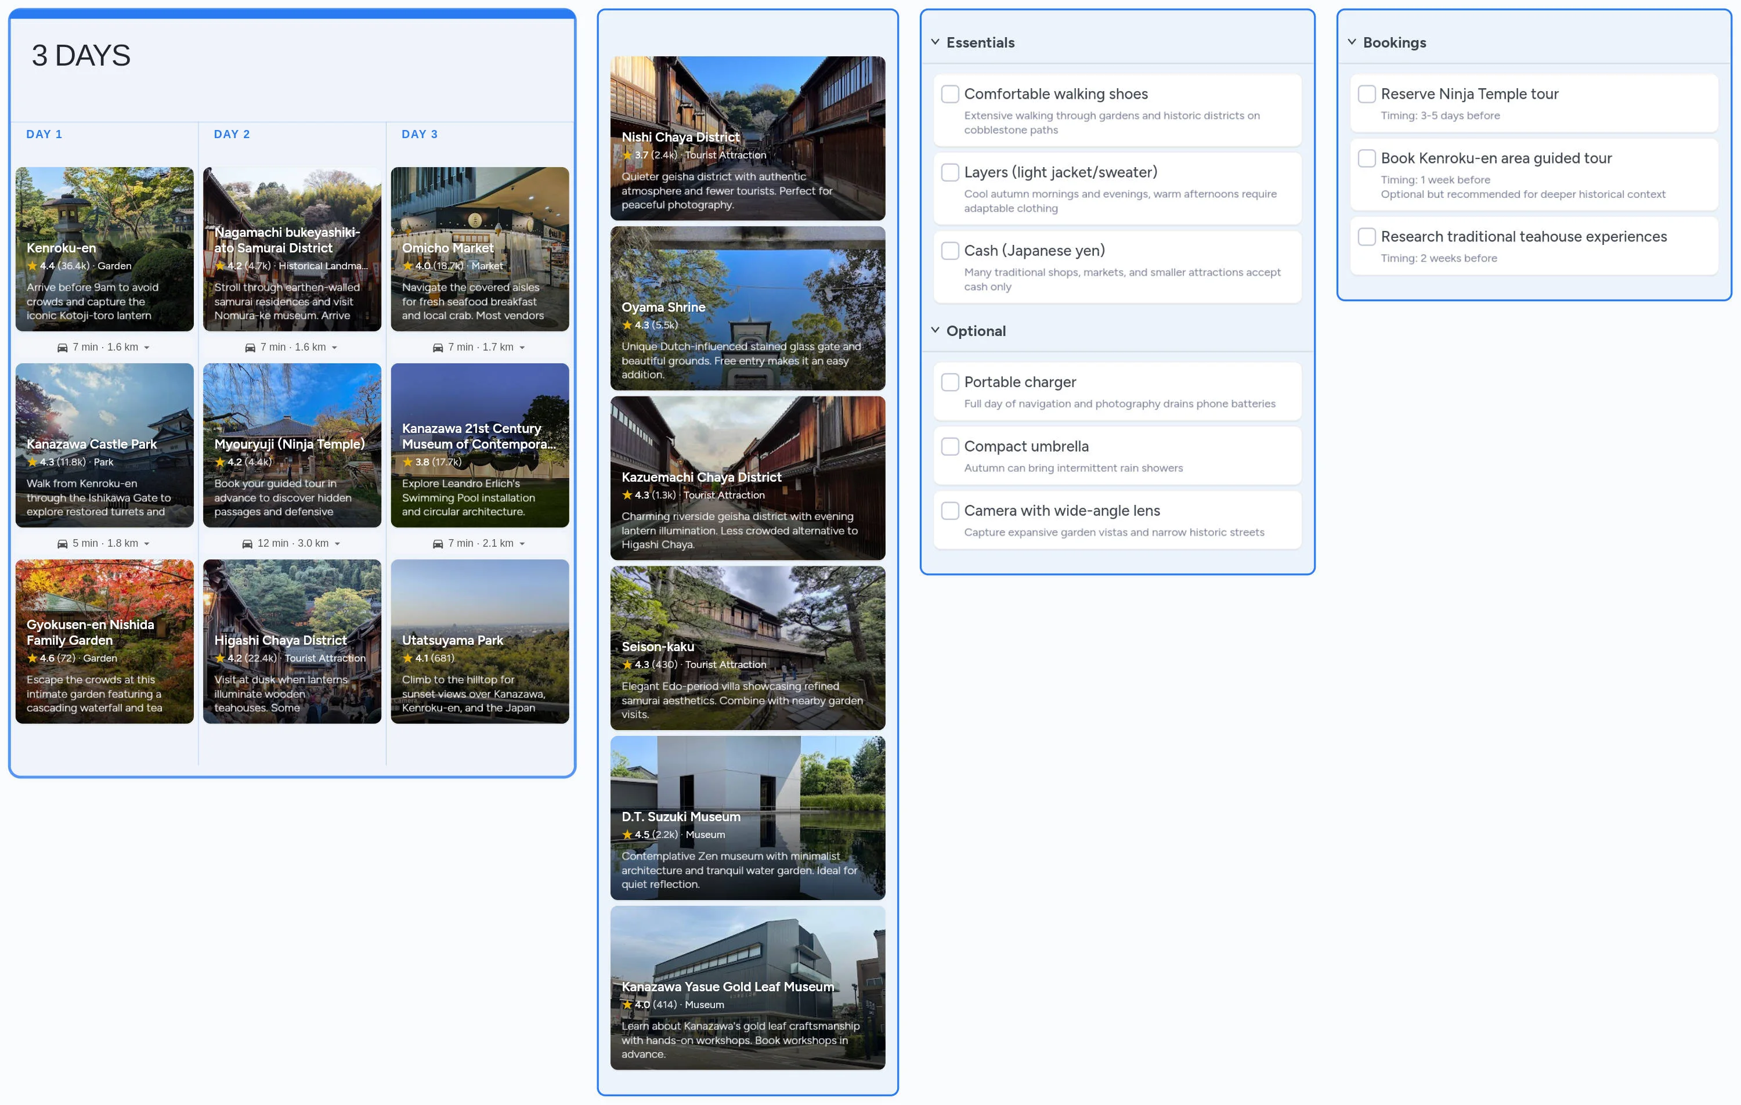Click car icon under Ninja Temple card

[247, 544]
